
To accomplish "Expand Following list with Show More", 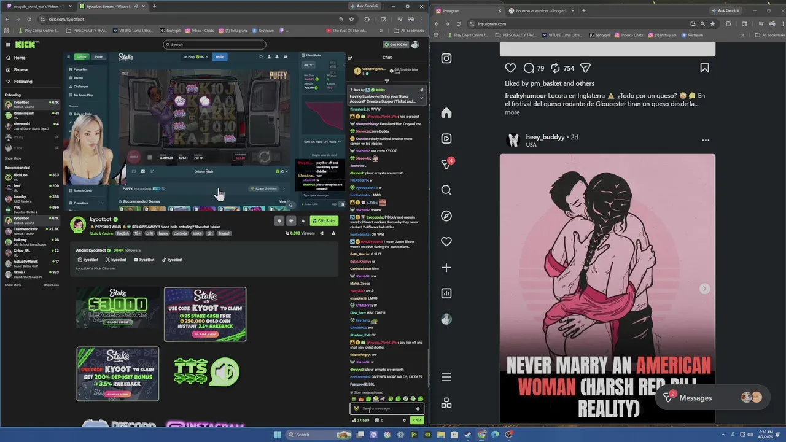I will click(12, 158).
